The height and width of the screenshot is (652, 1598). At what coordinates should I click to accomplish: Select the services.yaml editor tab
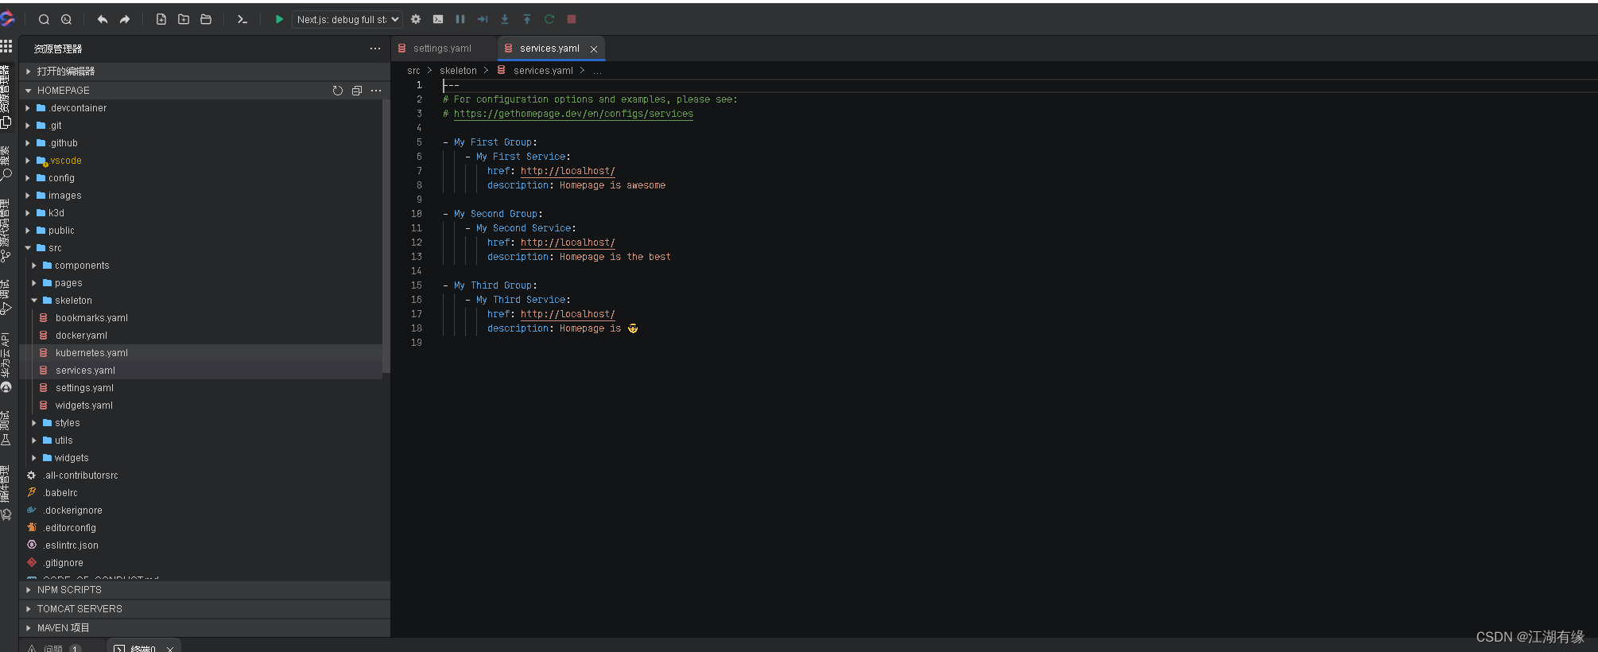click(549, 49)
